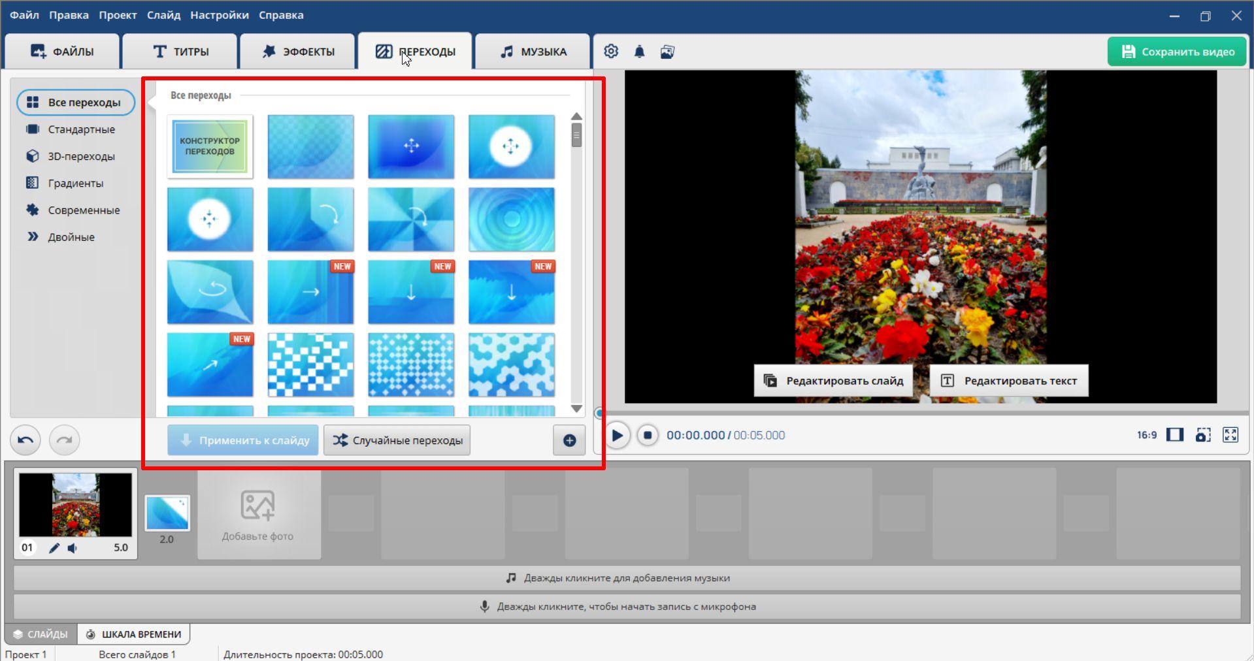
Task: Click Применить к слайду button
Action: (x=243, y=440)
